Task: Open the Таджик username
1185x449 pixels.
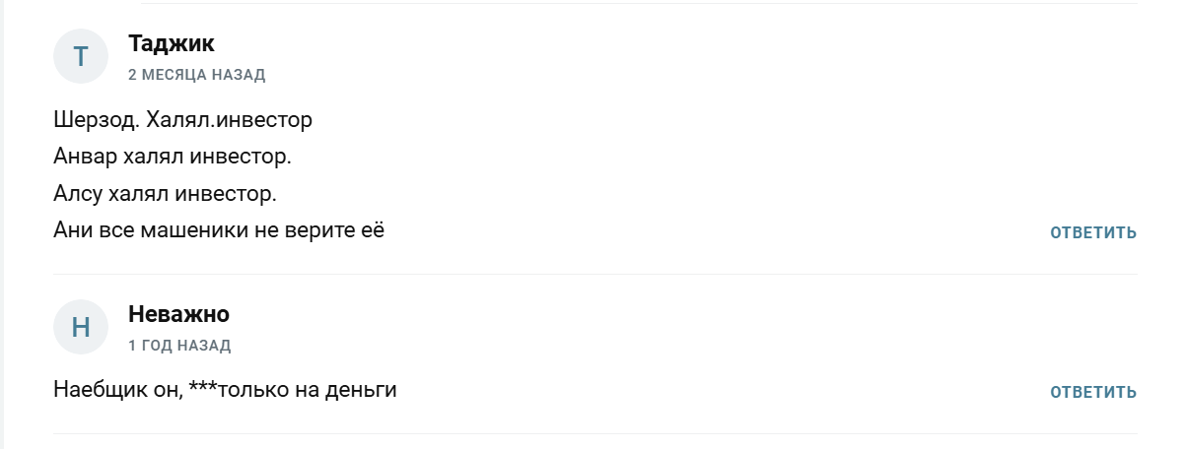Action: (x=172, y=43)
